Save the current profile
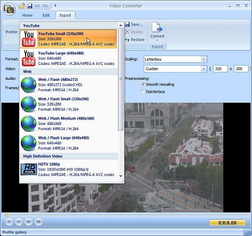 (x=134, y=24)
